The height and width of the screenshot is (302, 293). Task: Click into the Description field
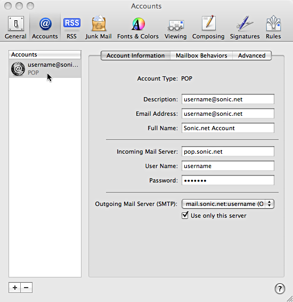[228, 99]
